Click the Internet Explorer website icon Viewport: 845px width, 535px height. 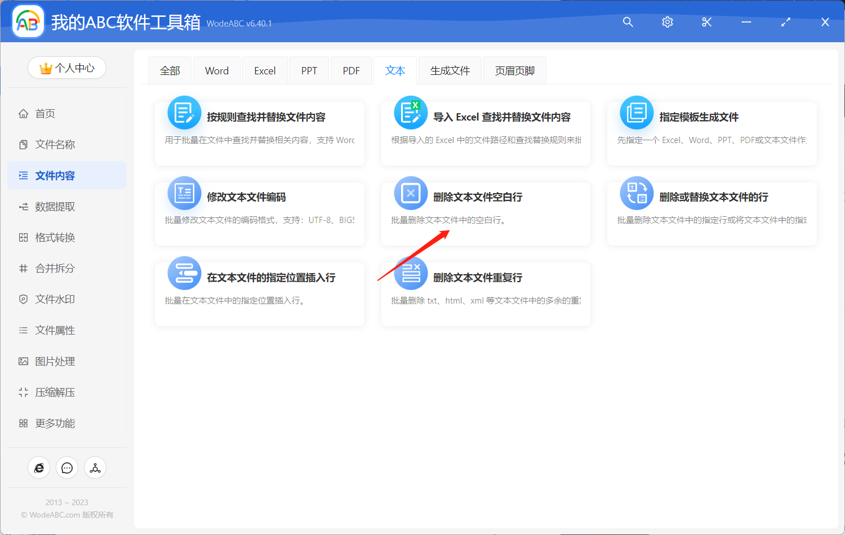coord(39,467)
